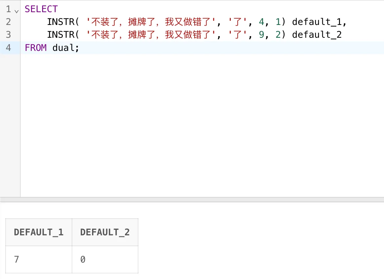Screen dimensions: 384x279
Task: Click the Chinese string literal on line 2
Action: 151,22
